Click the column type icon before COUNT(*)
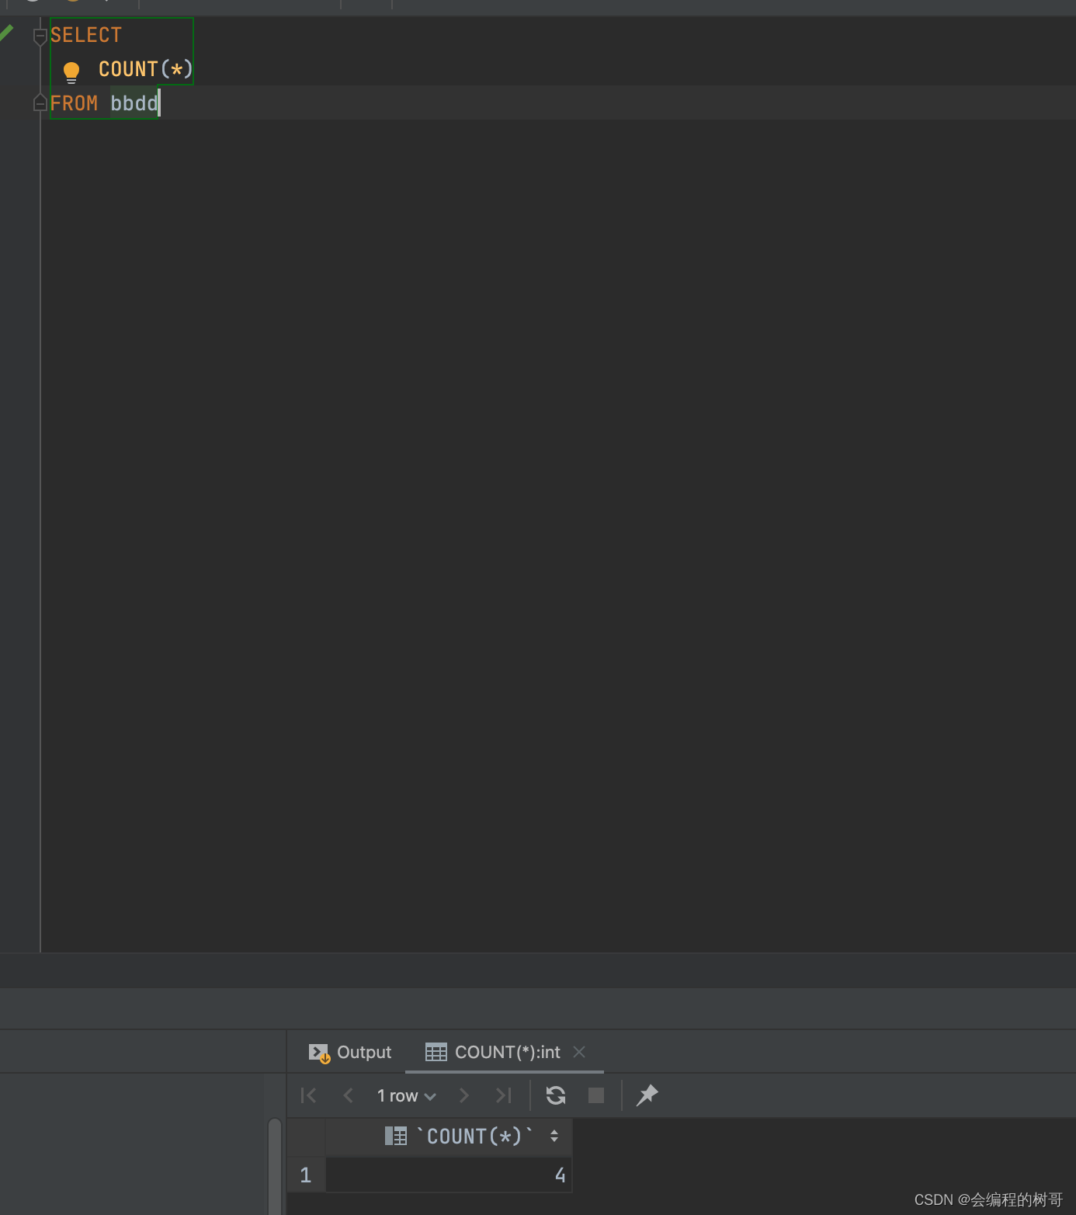Screen dimensions: 1076x1215 pos(396,1137)
